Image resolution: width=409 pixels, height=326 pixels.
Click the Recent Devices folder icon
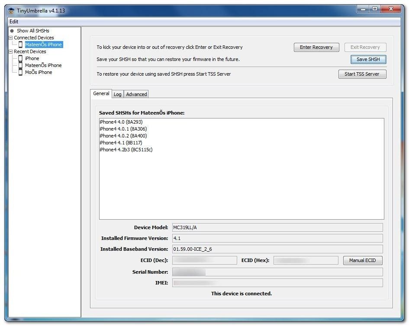[x=11, y=51]
